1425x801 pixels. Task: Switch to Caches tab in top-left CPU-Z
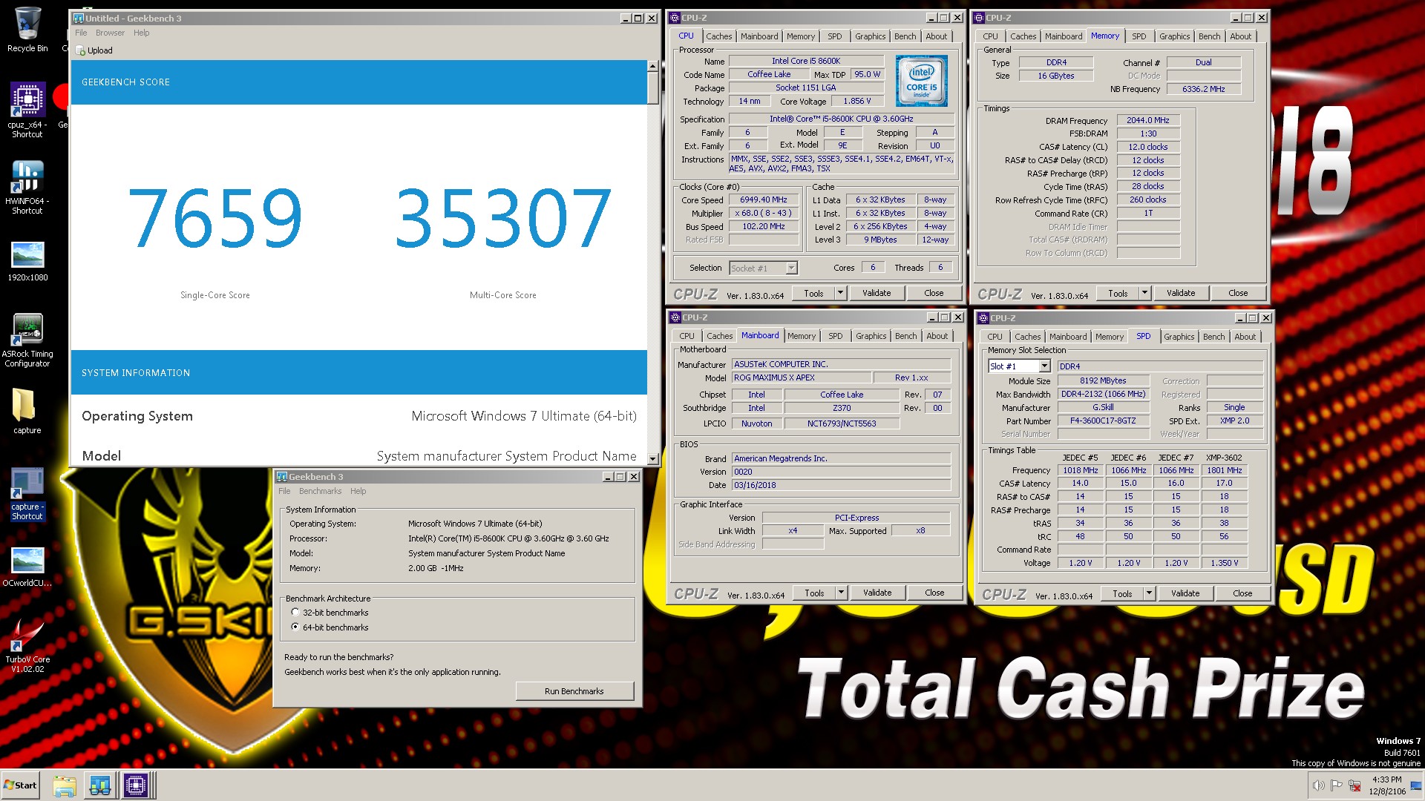tap(718, 36)
